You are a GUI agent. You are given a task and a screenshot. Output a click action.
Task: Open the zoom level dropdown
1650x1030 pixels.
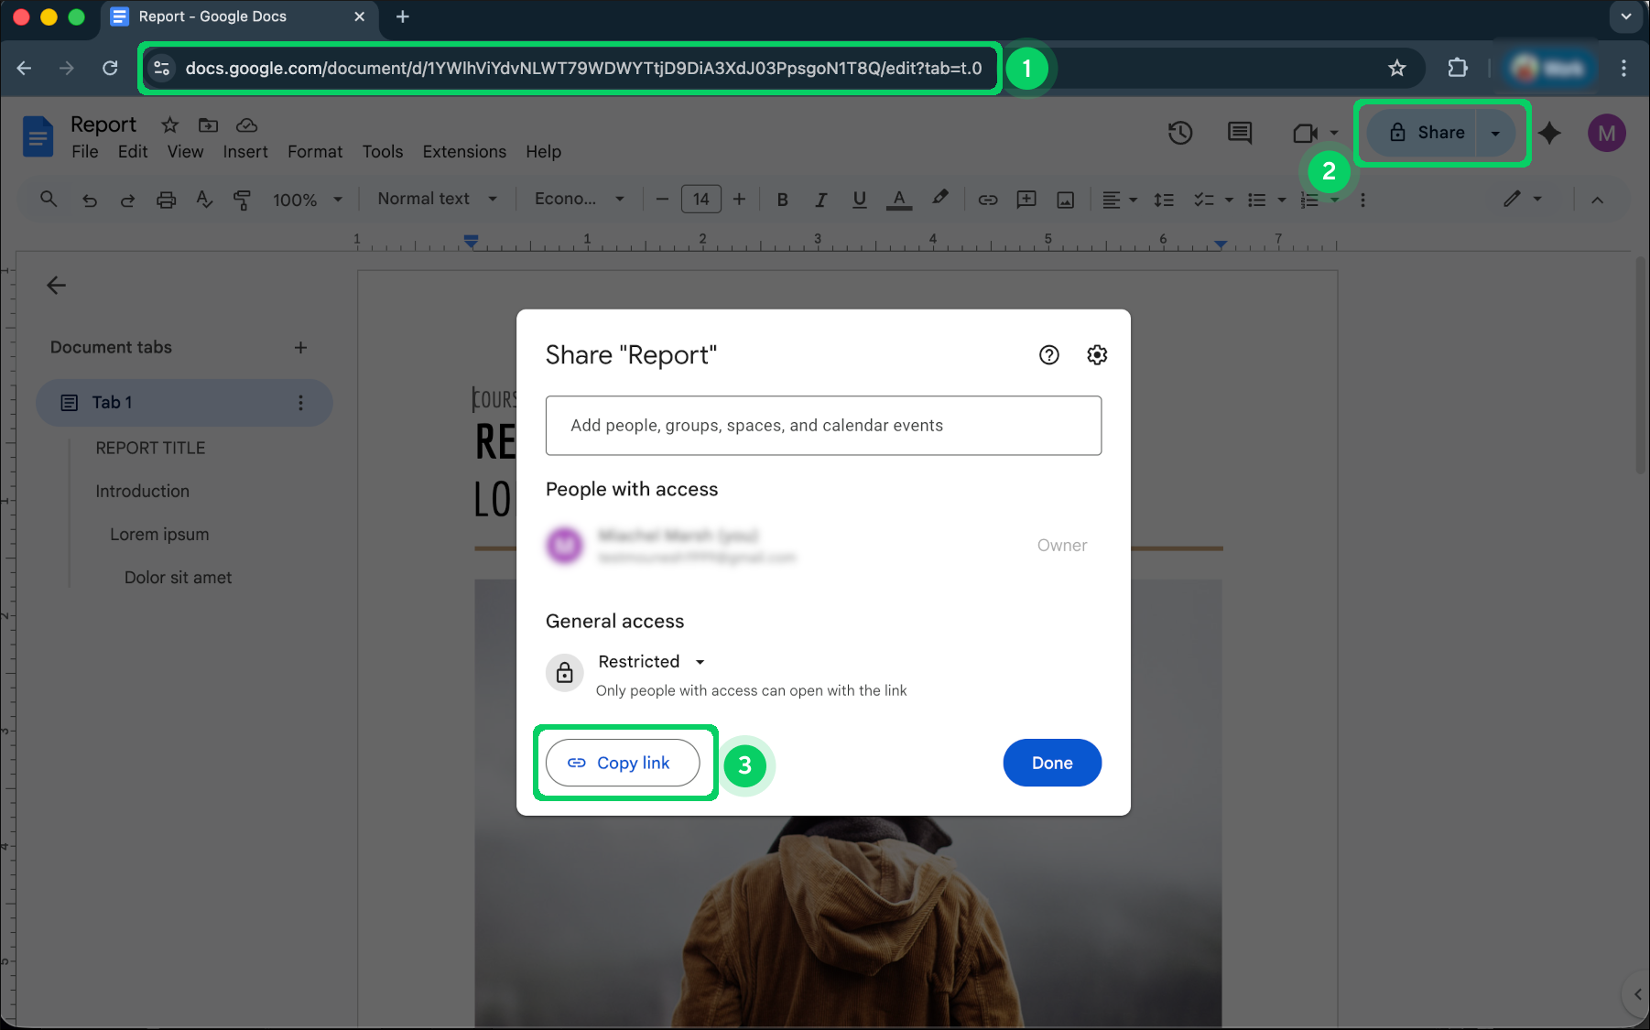[307, 199]
